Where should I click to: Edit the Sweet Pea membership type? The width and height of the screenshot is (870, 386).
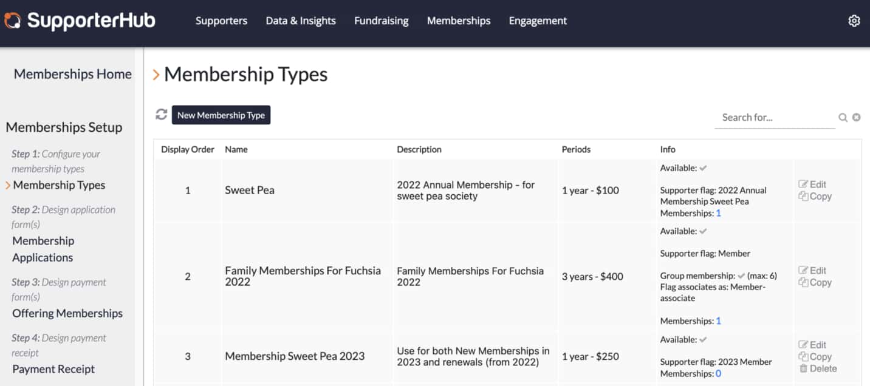[812, 185]
